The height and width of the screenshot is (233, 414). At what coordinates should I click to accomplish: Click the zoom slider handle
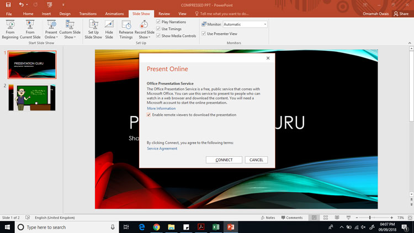tap(370, 218)
